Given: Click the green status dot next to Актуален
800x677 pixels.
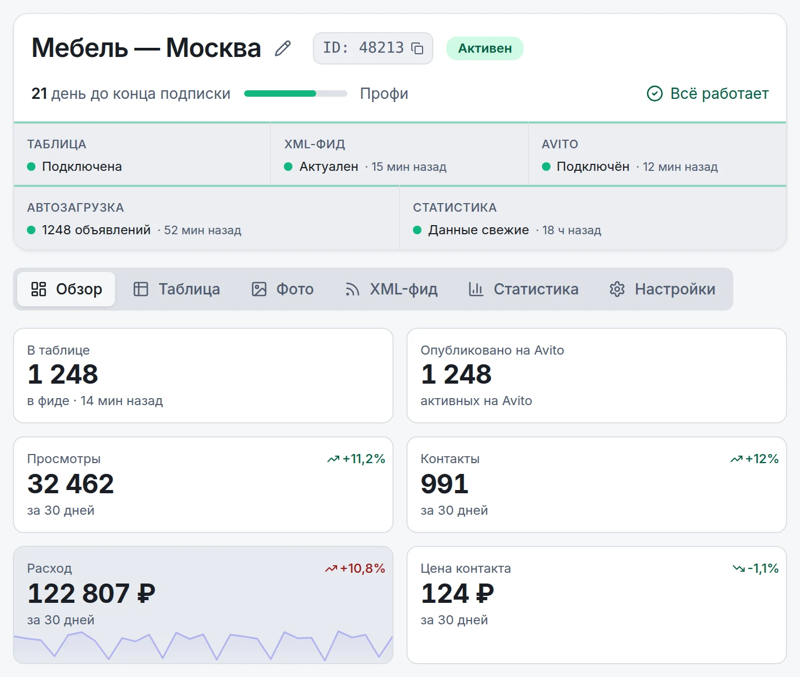Looking at the screenshot, I should pyautogui.click(x=288, y=167).
